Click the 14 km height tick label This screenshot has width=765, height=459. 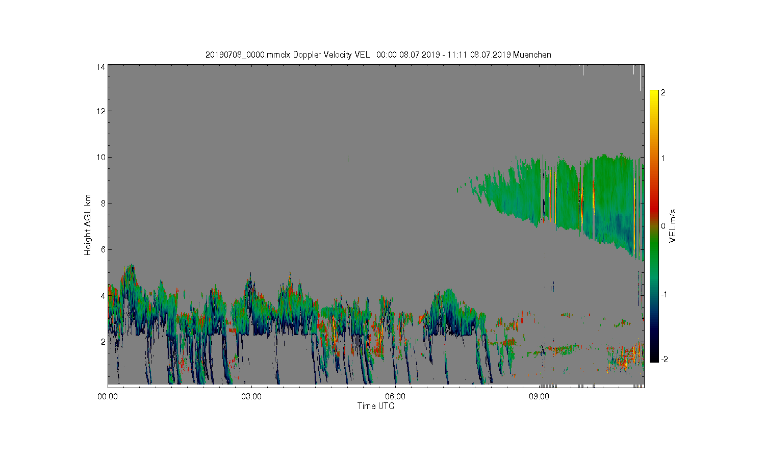101,66
